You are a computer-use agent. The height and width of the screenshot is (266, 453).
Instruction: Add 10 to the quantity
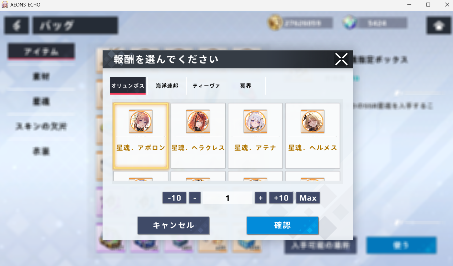tap(281, 198)
